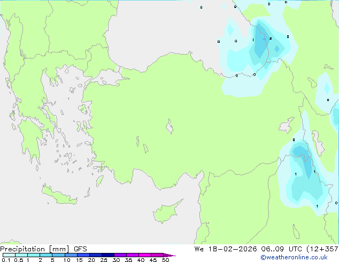Click the '10' legend scale label
Screen dimensions: 339x262
click(x=67, y=260)
